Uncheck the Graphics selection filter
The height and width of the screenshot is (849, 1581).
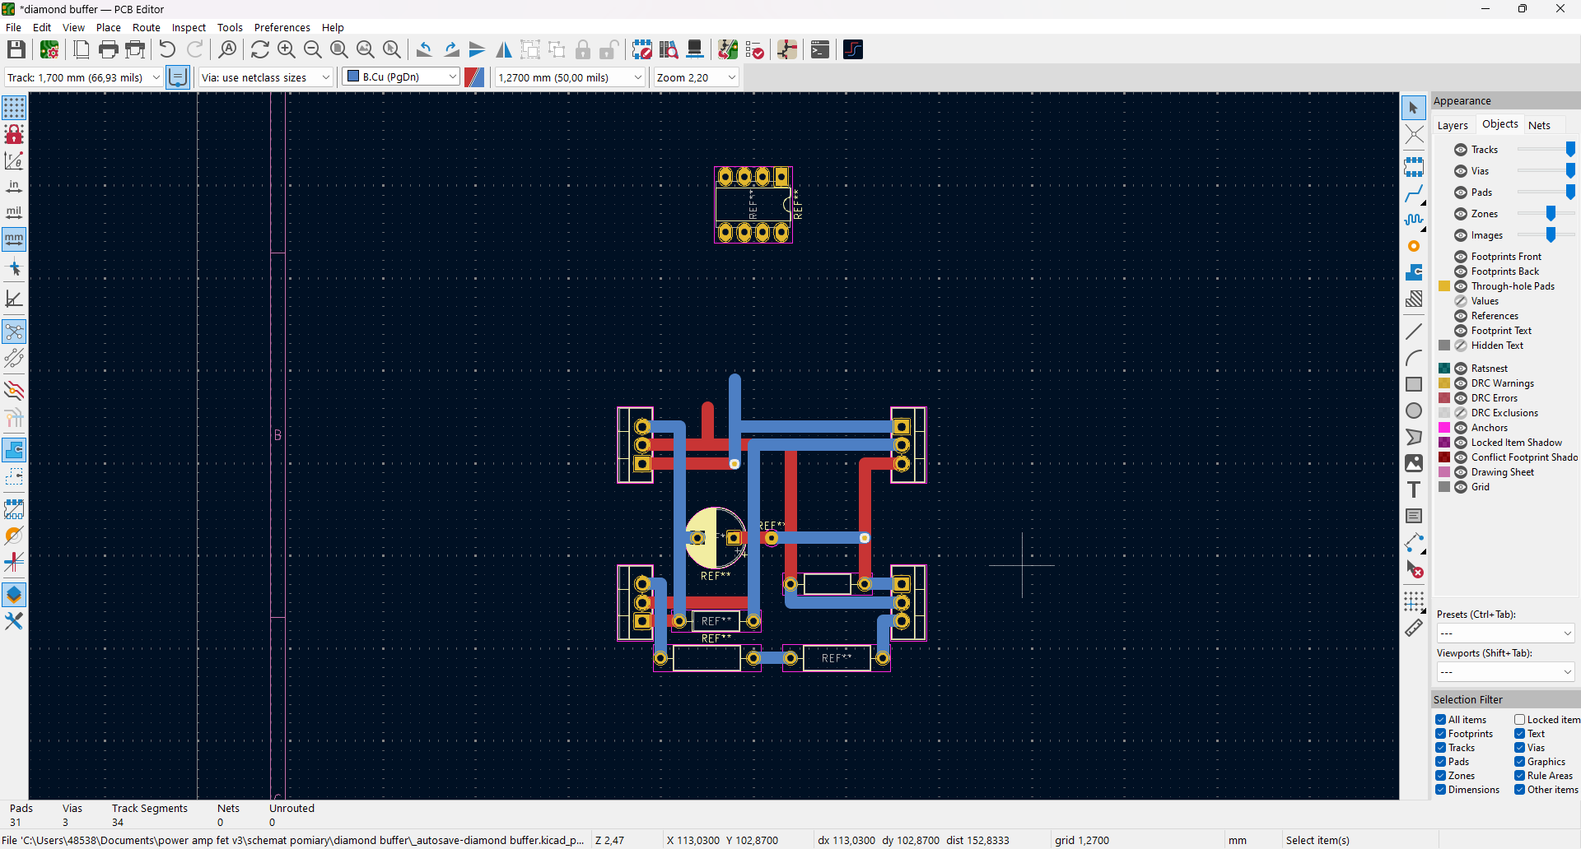pyautogui.click(x=1520, y=762)
